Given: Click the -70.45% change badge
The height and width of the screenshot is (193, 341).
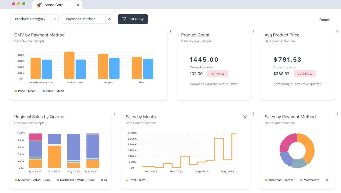Looking at the screenshot, I should coord(305,74).
